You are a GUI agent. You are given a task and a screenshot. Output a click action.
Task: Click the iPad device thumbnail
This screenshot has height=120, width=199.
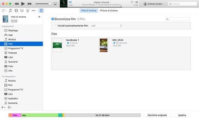pyautogui.click(x=6, y=19)
